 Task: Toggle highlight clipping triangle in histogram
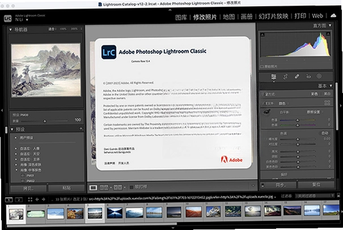pyautogui.click(x=328, y=33)
